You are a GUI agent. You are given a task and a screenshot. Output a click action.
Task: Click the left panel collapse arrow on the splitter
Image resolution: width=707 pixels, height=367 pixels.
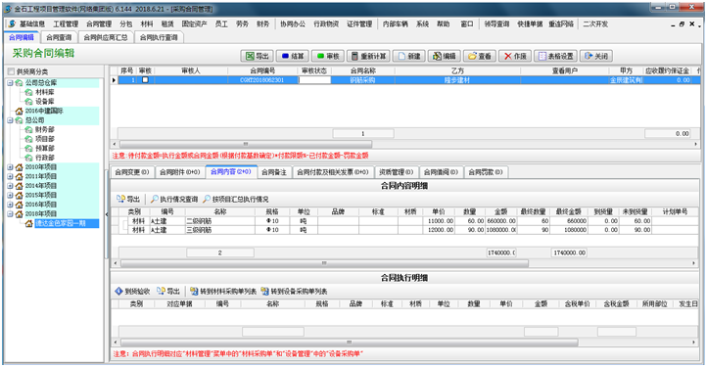[107, 214]
